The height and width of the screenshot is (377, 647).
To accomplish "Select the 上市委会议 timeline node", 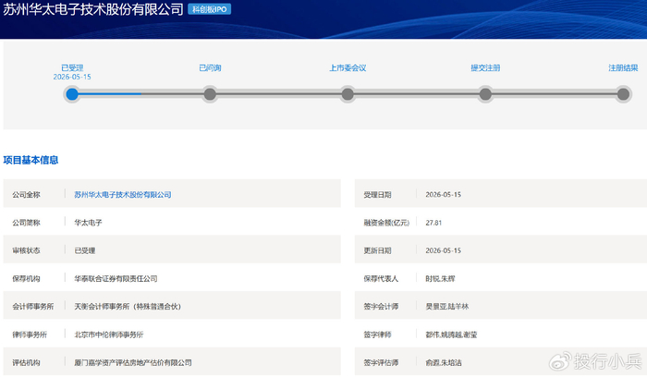I will (x=348, y=94).
